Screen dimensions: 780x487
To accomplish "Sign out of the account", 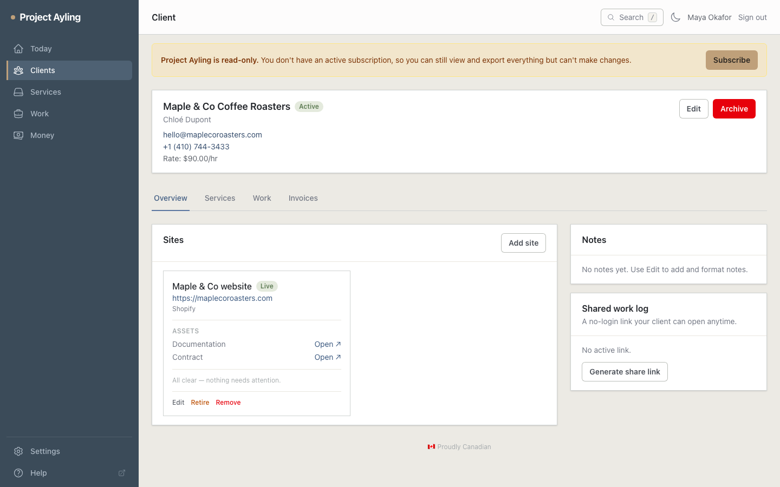I will (x=752, y=17).
